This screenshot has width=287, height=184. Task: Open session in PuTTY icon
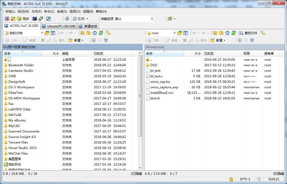[x=41, y=19]
